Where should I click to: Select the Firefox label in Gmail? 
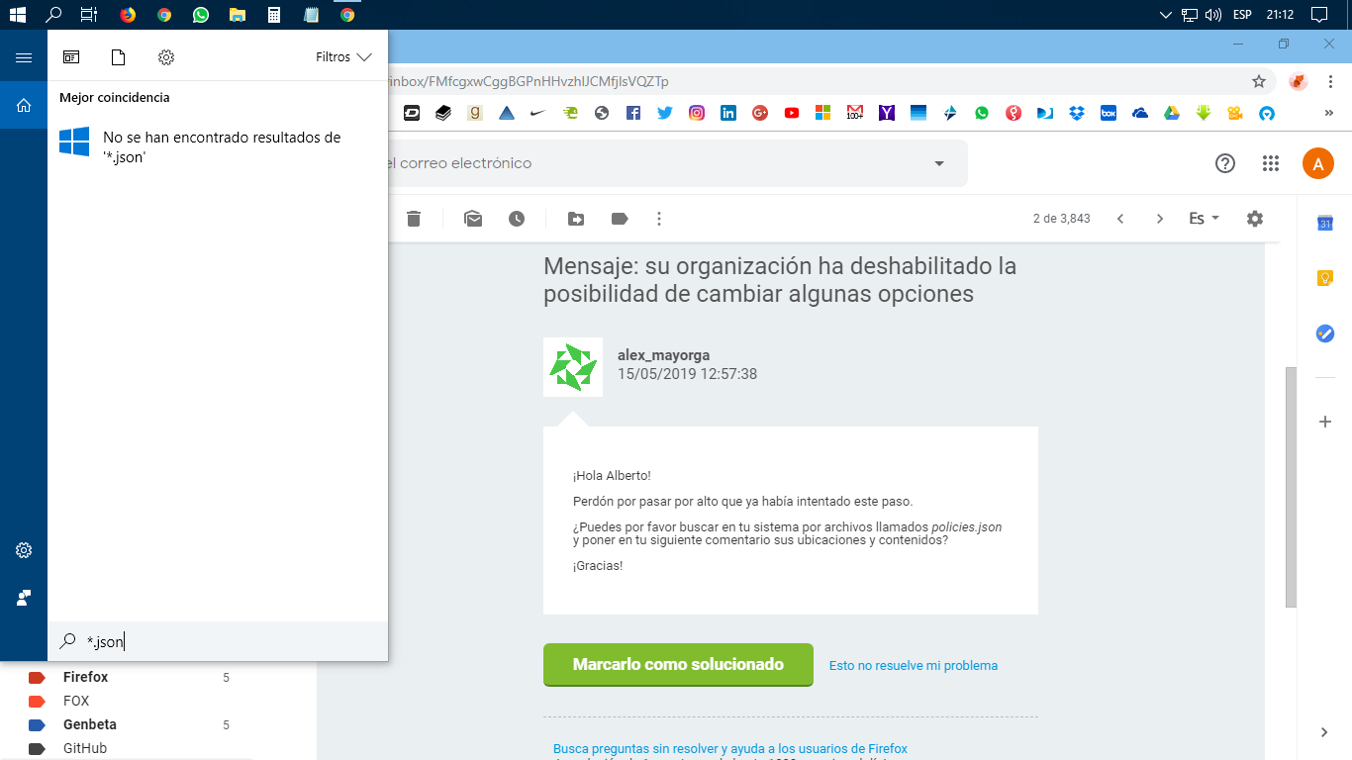coord(85,678)
